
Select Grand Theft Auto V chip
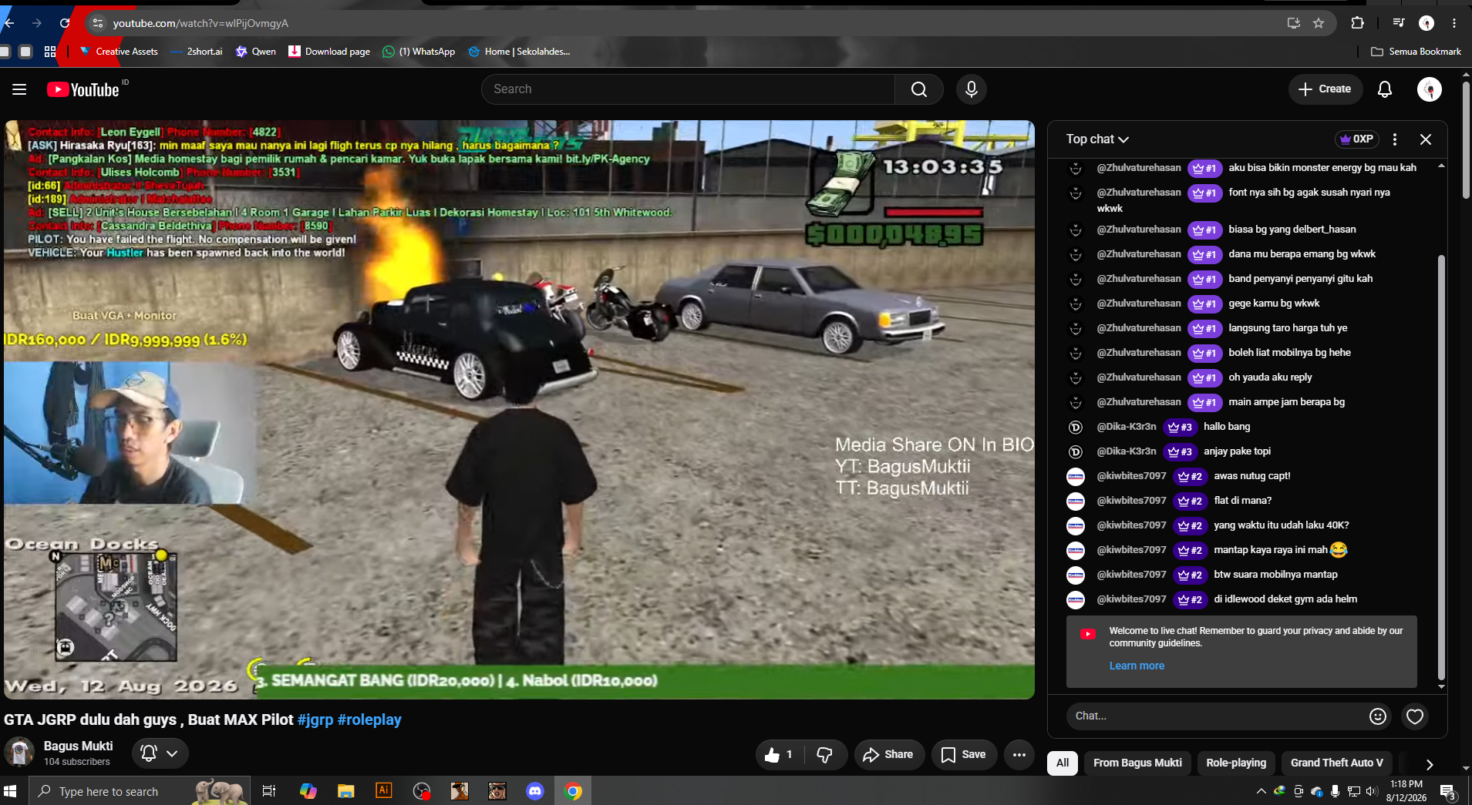[1337, 763]
